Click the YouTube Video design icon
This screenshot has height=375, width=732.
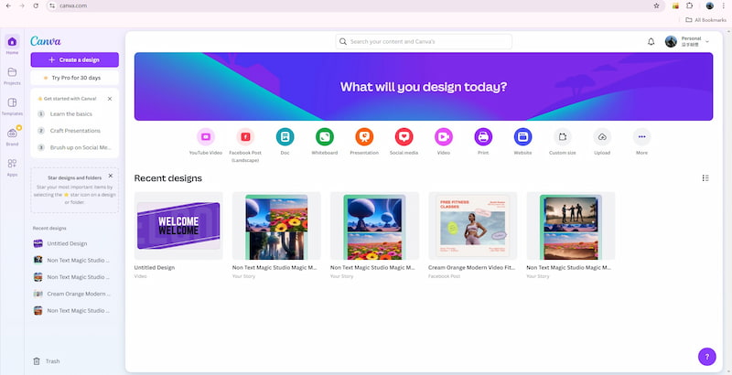pyautogui.click(x=205, y=136)
